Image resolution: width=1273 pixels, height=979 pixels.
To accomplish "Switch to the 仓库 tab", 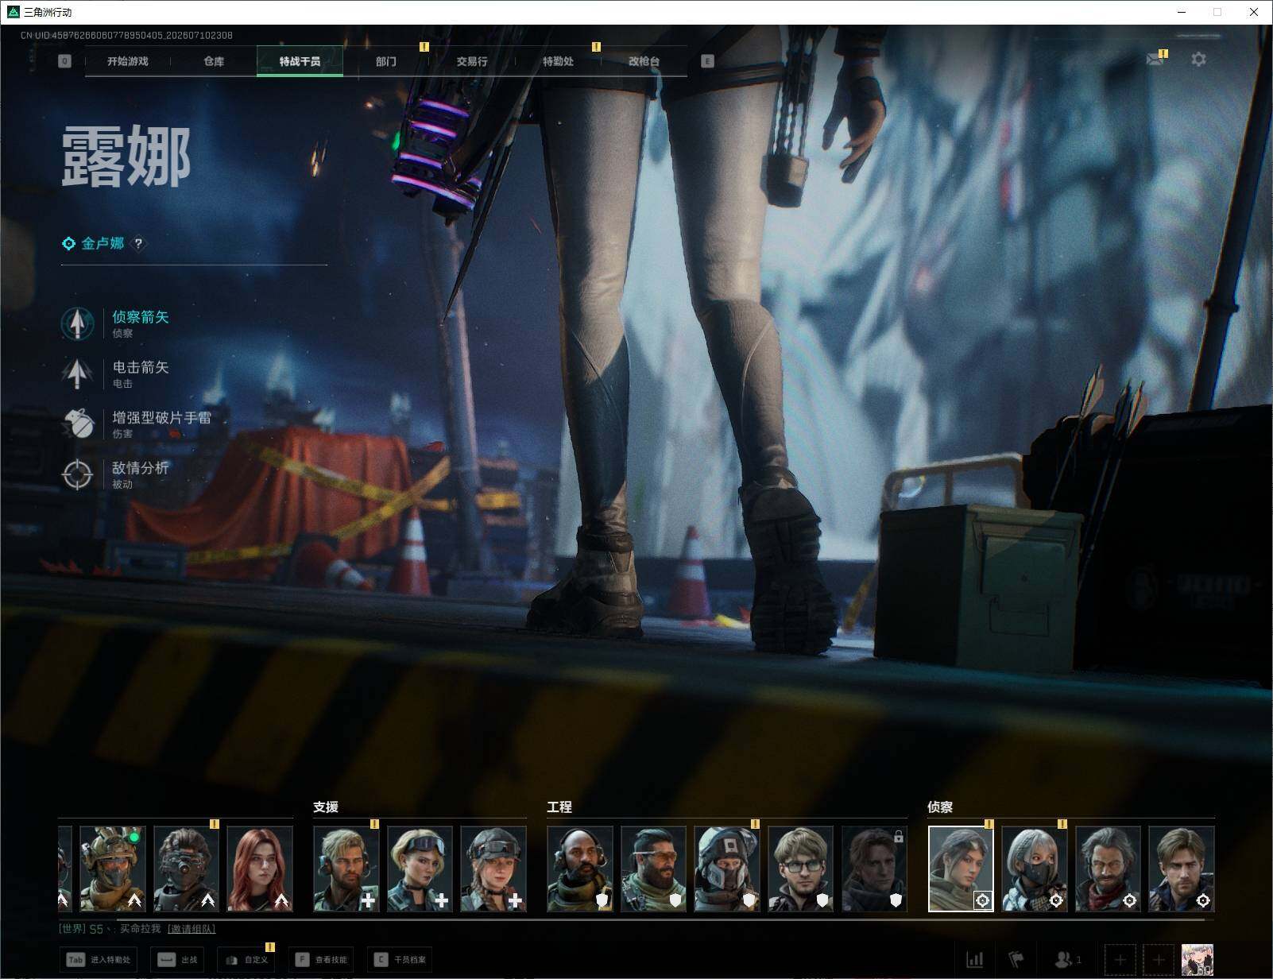I will coord(214,61).
